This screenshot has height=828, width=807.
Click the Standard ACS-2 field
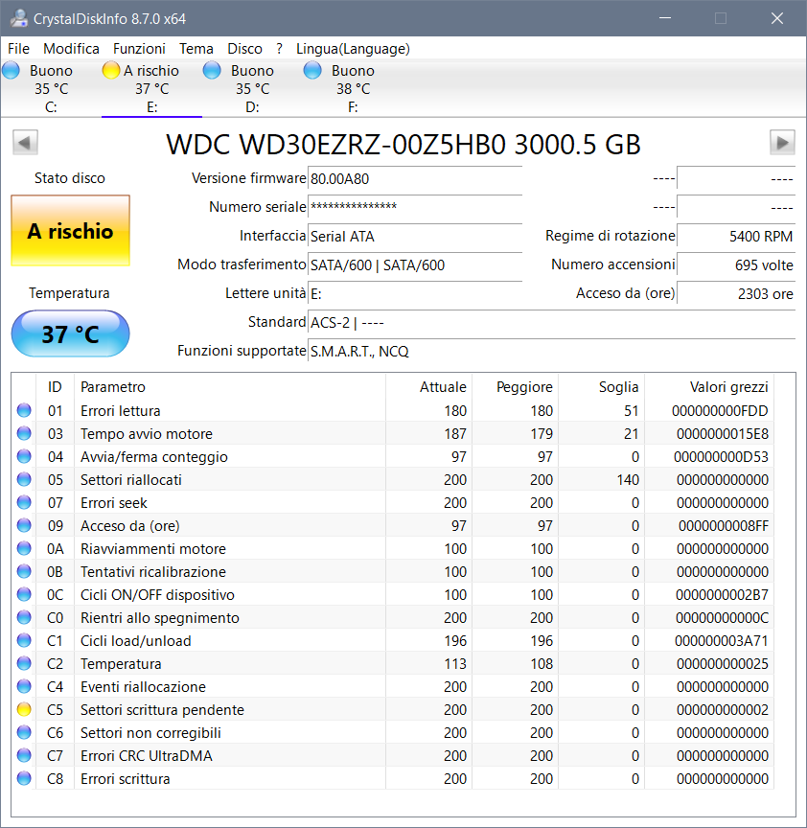(x=552, y=322)
